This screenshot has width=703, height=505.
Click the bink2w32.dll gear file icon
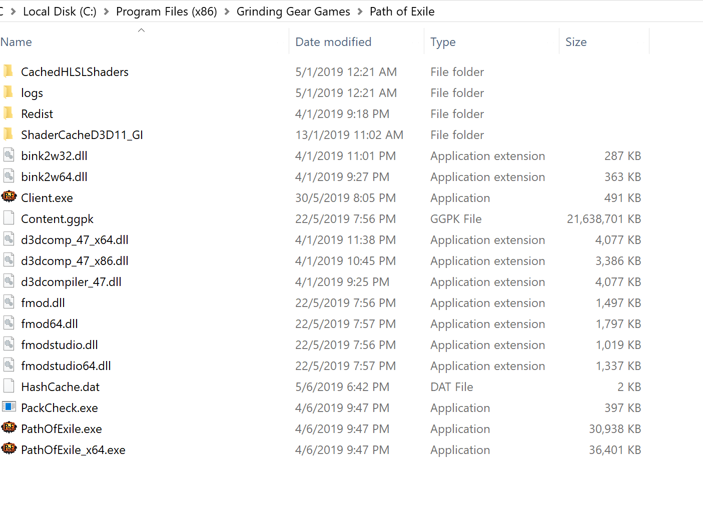pos(9,155)
